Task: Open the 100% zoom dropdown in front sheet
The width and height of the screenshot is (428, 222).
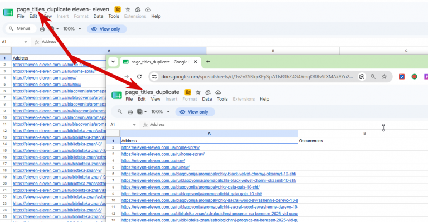Action: 160,112
